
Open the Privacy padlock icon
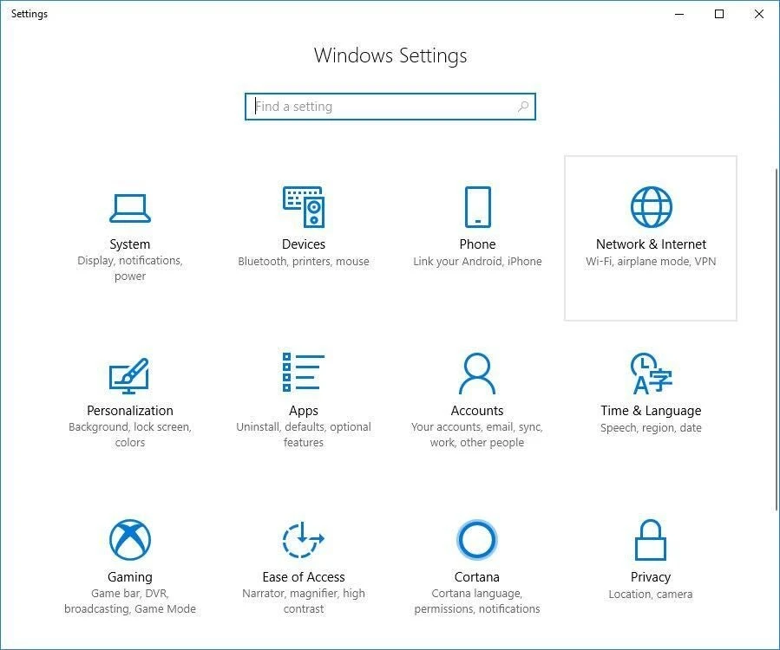[x=651, y=540]
